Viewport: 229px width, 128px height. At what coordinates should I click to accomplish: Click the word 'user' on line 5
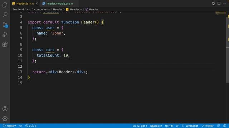[50, 28]
